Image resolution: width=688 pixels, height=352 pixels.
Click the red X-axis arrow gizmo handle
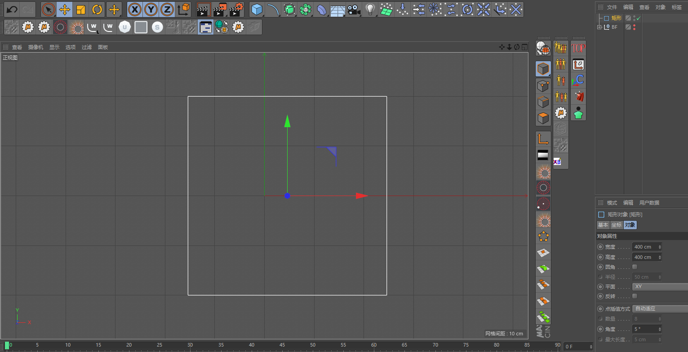[362, 196]
